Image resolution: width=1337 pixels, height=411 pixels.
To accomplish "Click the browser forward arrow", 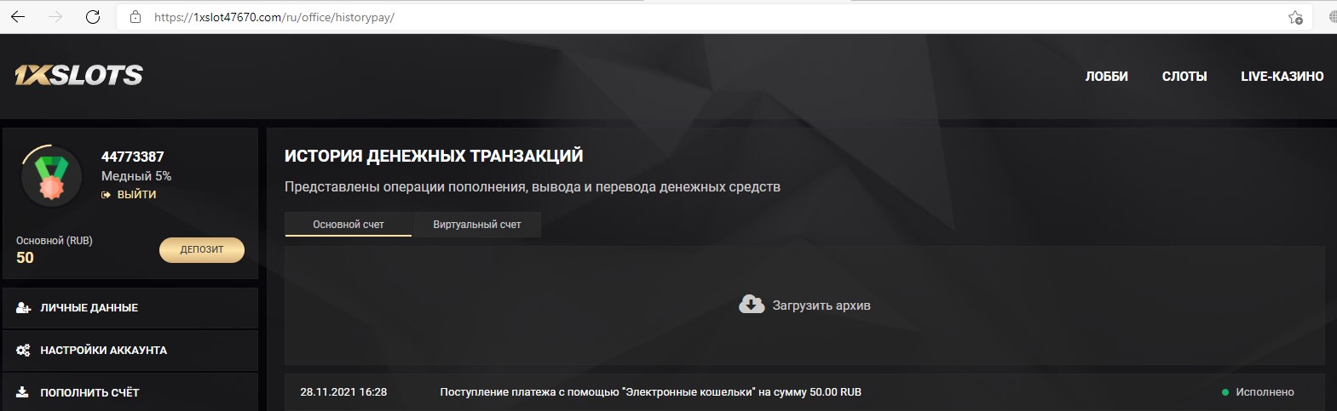I will tap(55, 17).
